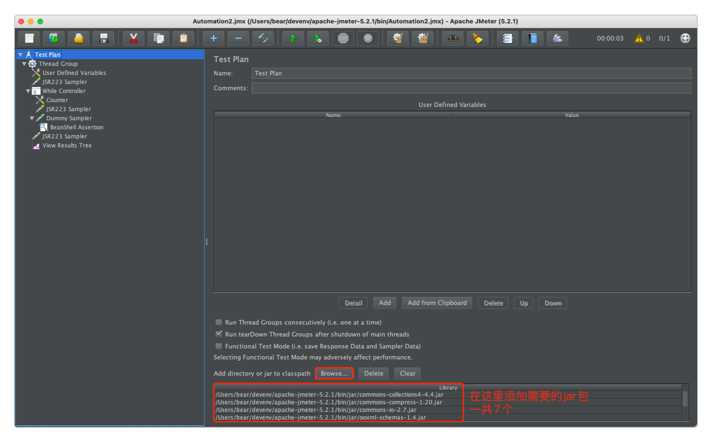Screen dimensions: 712x442
Task: Click the Reset Search icon
Action: 478,38
